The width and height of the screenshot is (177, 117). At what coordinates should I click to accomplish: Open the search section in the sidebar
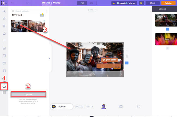coord(4,11)
